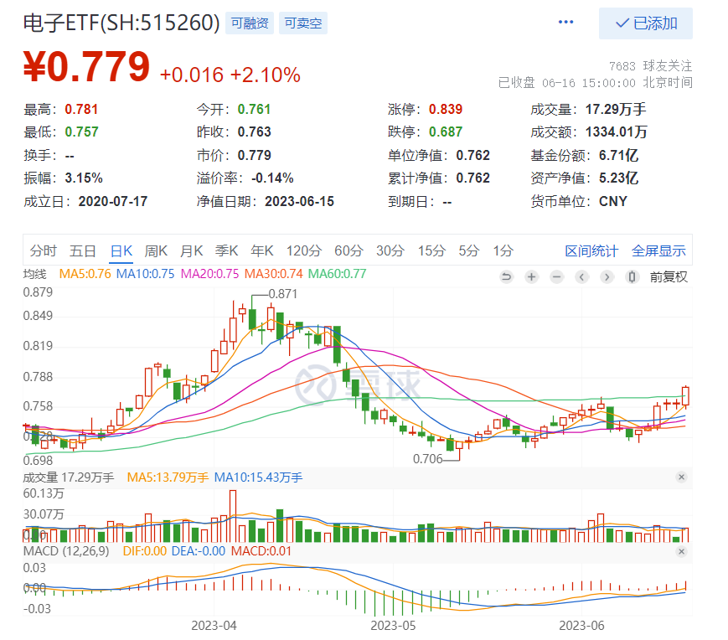This screenshot has width=728, height=640.
Task: Select the 周K chart tab
Action: click(x=156, y=251)
